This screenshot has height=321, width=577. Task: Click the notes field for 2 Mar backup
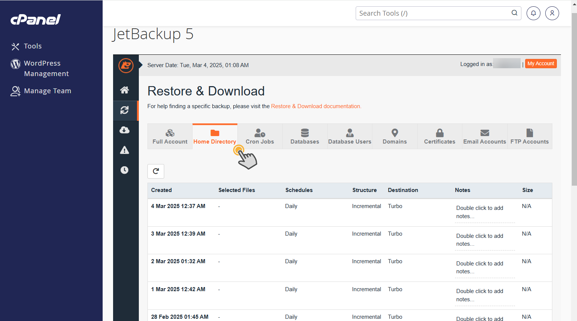pos(485,267)
